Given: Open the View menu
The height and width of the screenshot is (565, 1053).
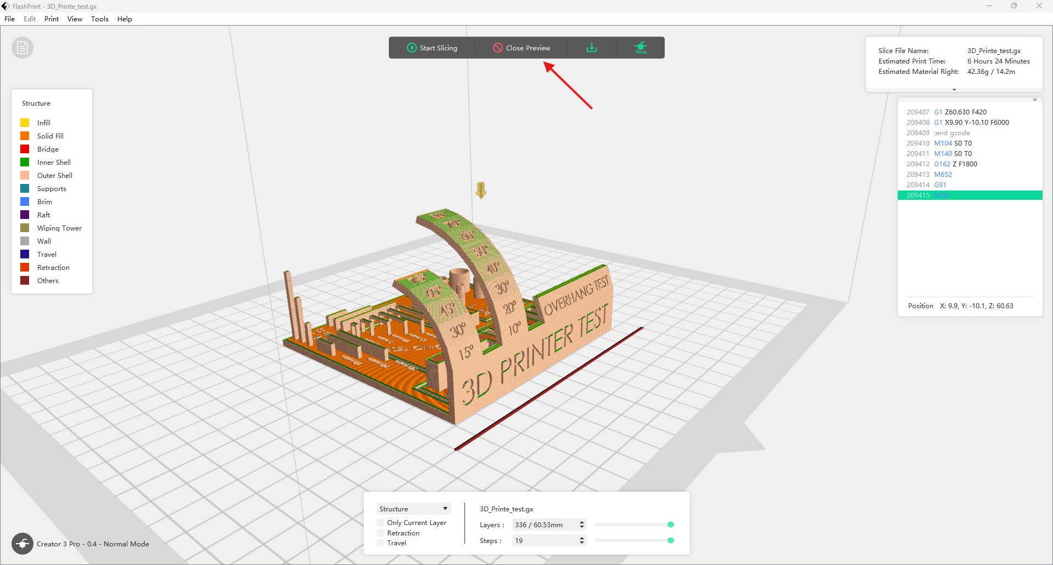Looking at the screenshot, I should 75,19.
